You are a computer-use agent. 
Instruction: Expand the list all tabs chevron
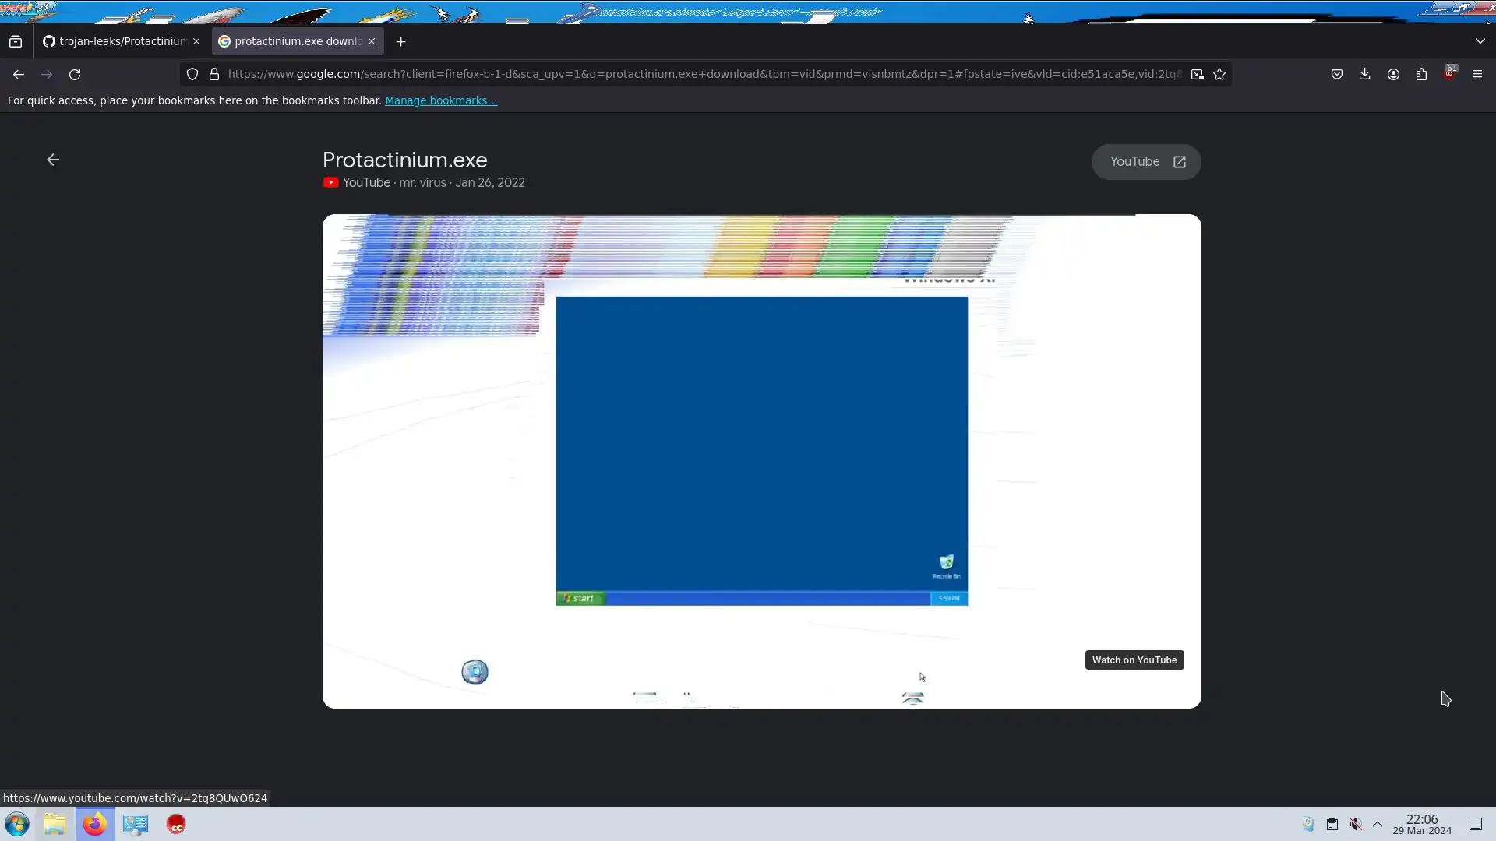[1480, 41]
